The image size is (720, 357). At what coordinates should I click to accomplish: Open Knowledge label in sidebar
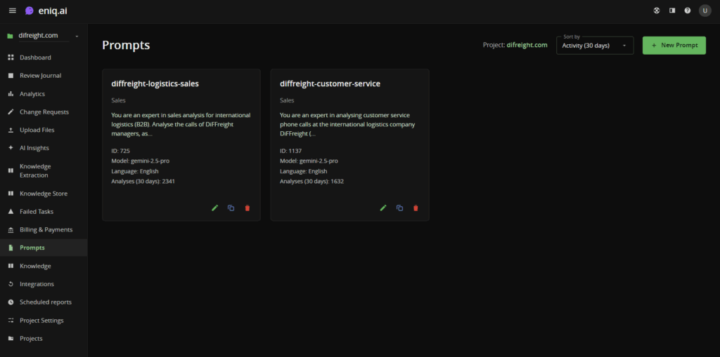35,266
